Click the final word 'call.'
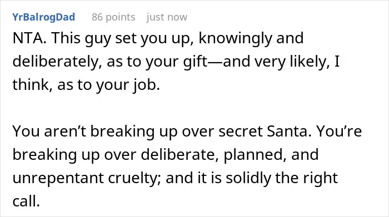Image resolution: width=389 pixels, height=217 pixels. point(26,201)
